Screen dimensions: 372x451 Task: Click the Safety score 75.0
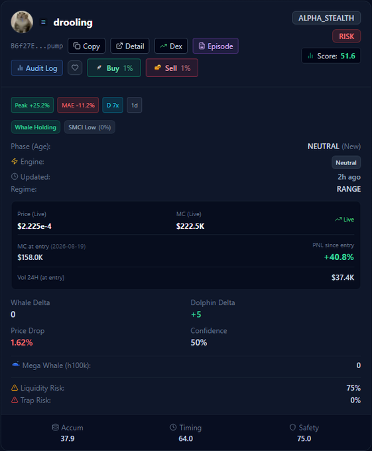[x=304, y=438]
